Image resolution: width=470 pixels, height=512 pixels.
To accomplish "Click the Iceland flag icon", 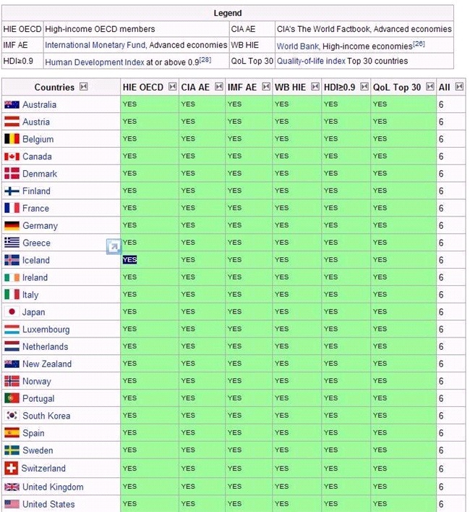I will pos(12,260).
